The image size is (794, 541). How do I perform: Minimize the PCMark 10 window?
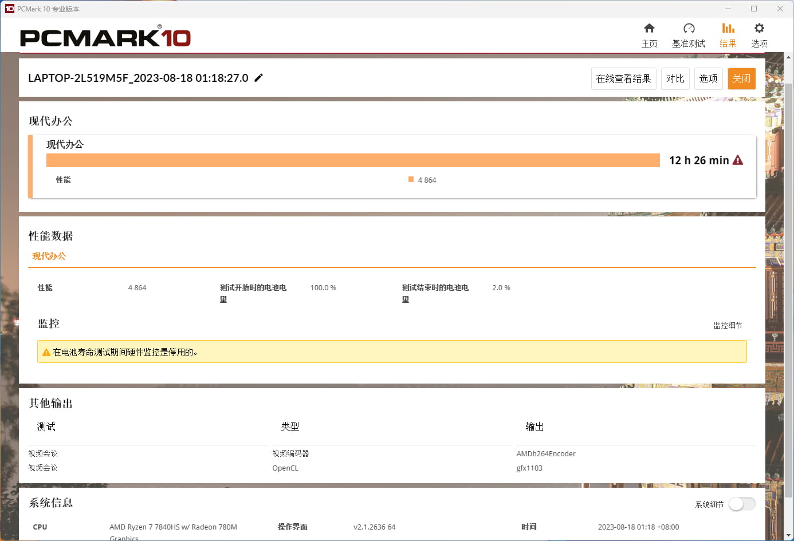pos(728,9)
